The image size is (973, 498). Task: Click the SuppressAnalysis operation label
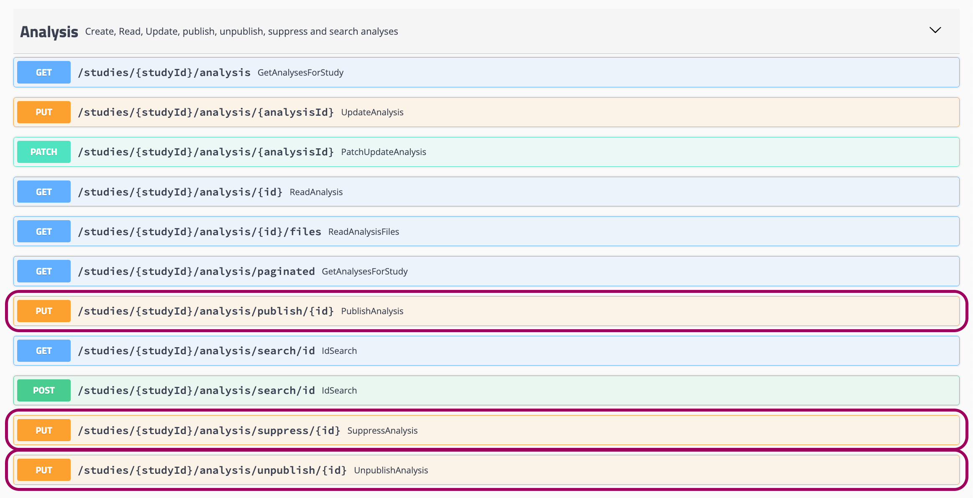382,430
